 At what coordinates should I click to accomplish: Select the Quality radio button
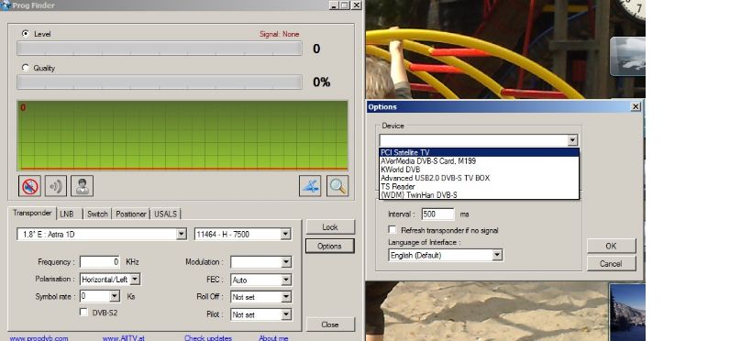coord(26,68)
